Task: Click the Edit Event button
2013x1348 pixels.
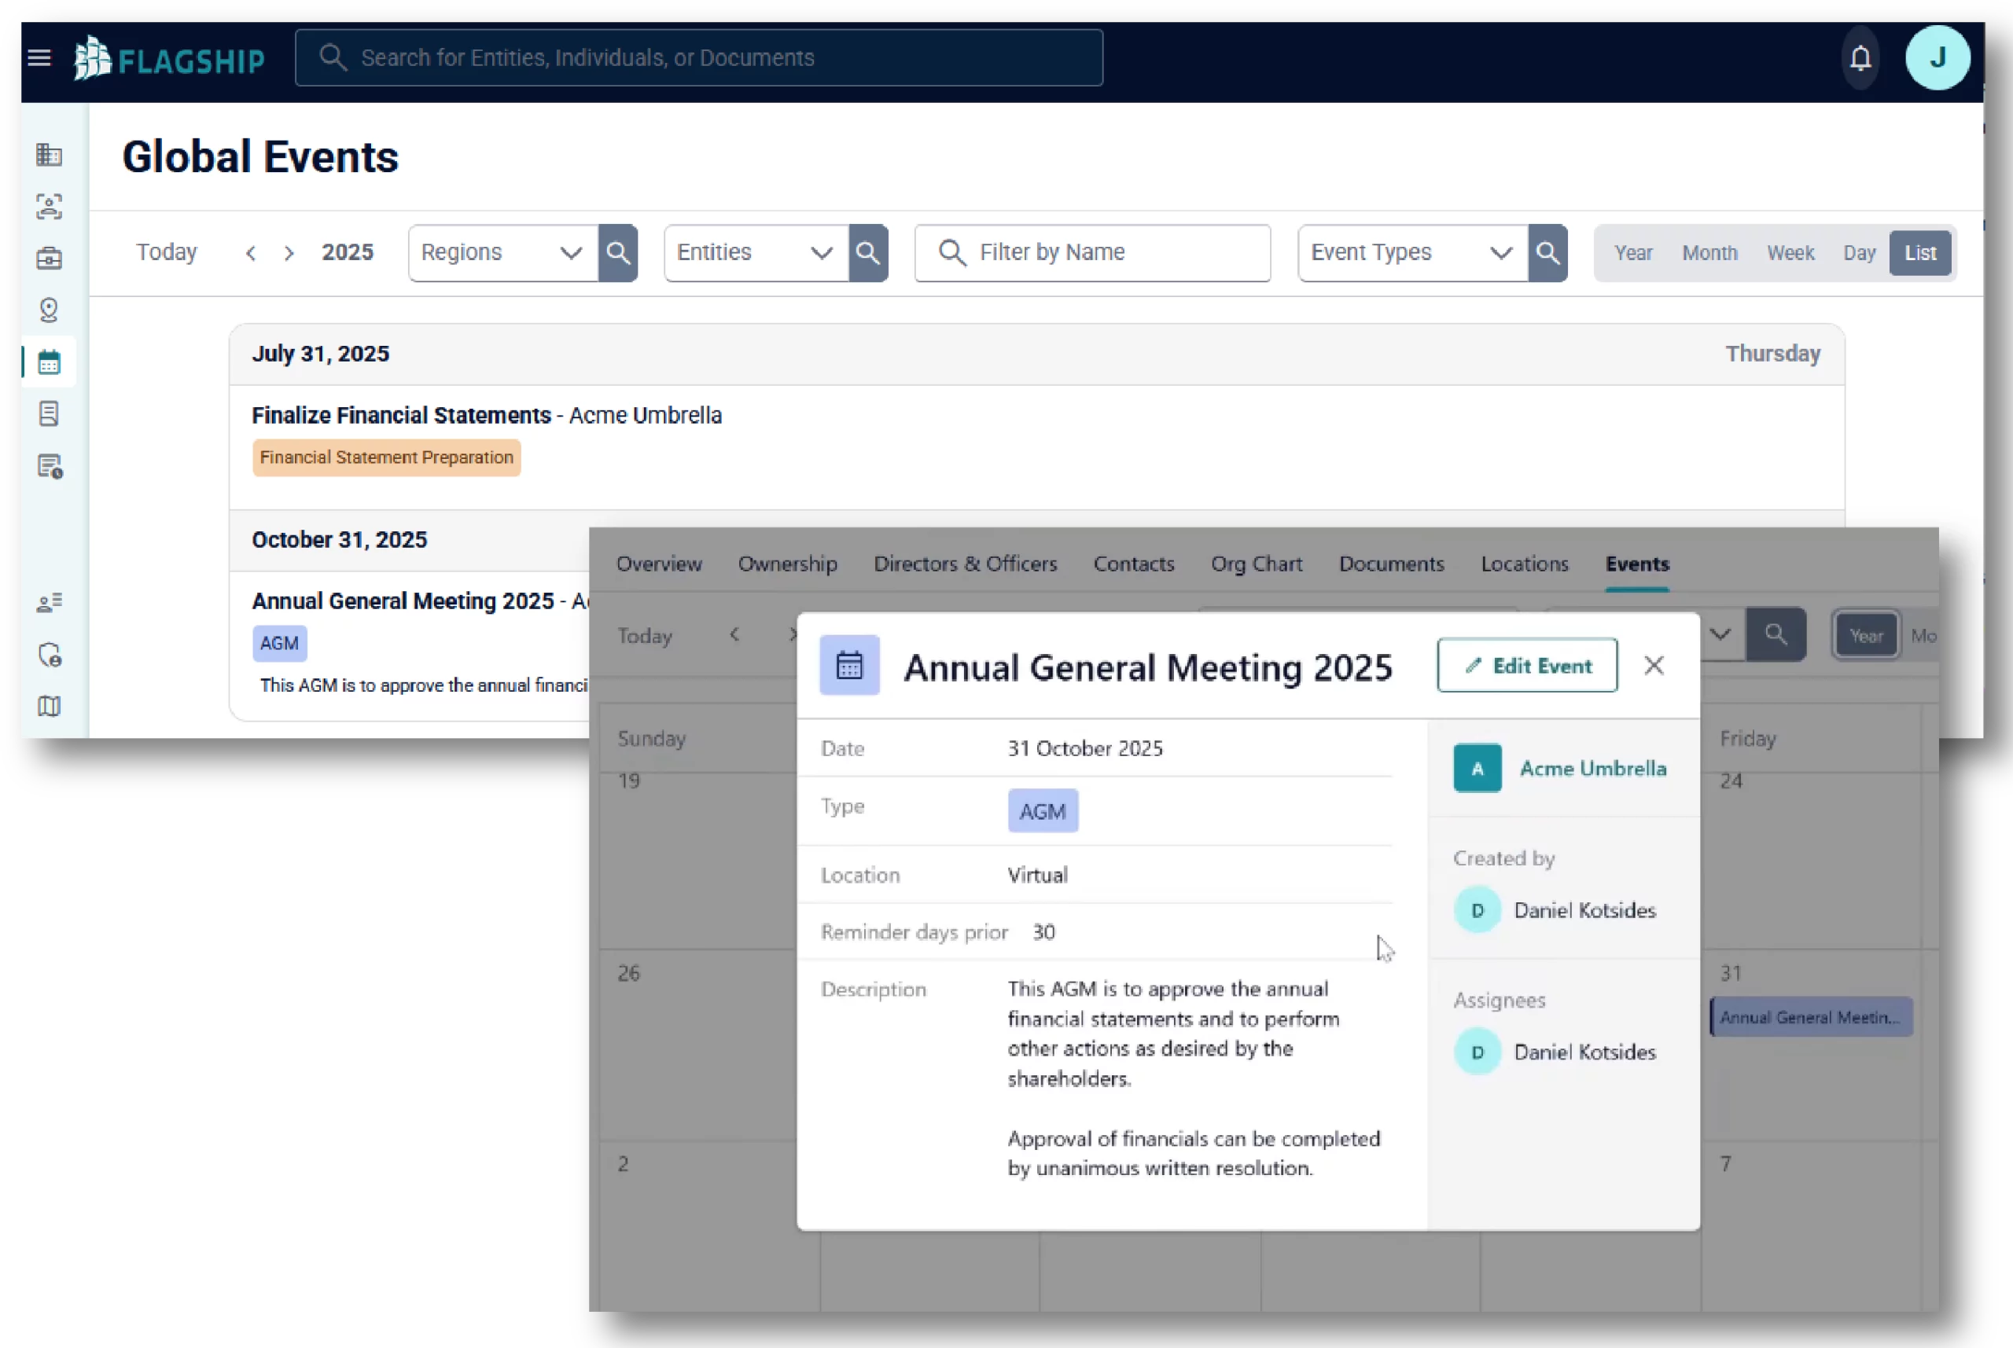Action: point(1527,666)
